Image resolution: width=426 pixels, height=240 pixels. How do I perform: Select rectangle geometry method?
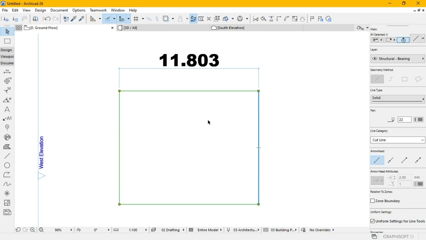point(404,79)
